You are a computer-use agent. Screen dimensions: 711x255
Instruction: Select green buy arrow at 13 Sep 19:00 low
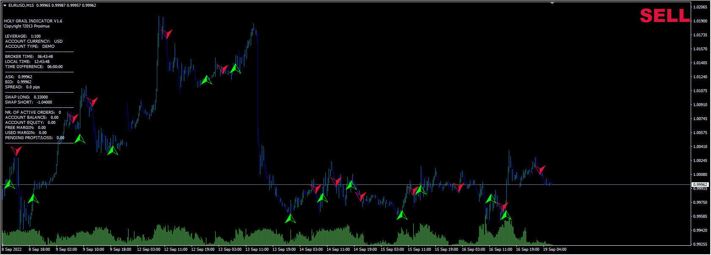tap(290, 219)
